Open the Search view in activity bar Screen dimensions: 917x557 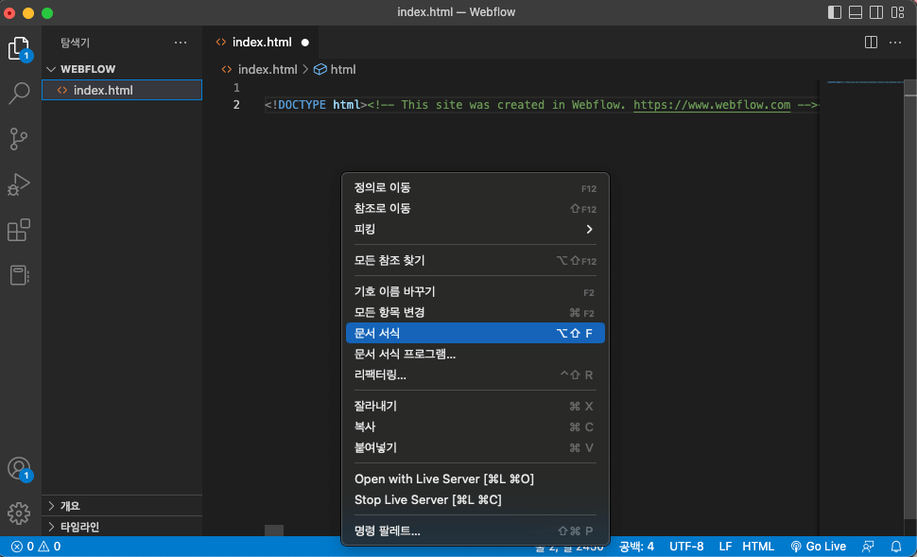tap(19, 93)
